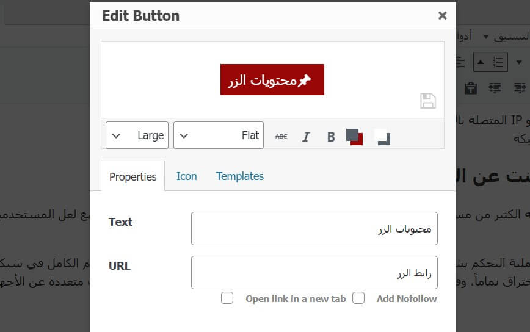The image size is (530, 332).
Task: Open the red and gray button color picker
Action: pyautogui.click(x=354, y=137)
